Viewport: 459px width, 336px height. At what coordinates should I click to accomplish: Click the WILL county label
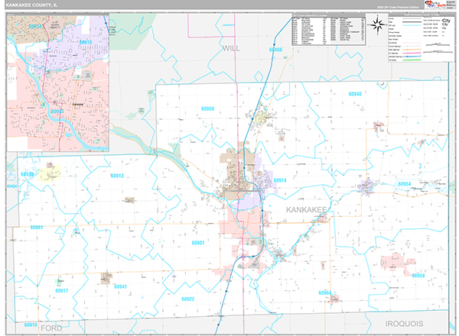(231, 48)
